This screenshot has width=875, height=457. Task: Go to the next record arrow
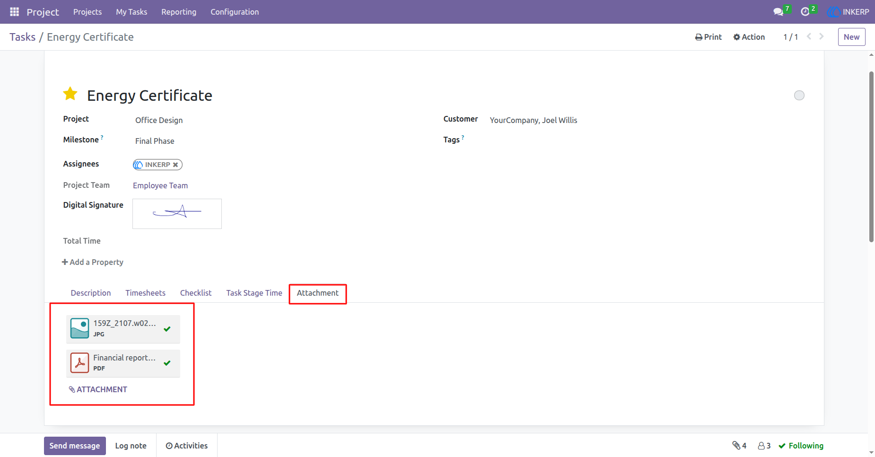coord(822,36)
